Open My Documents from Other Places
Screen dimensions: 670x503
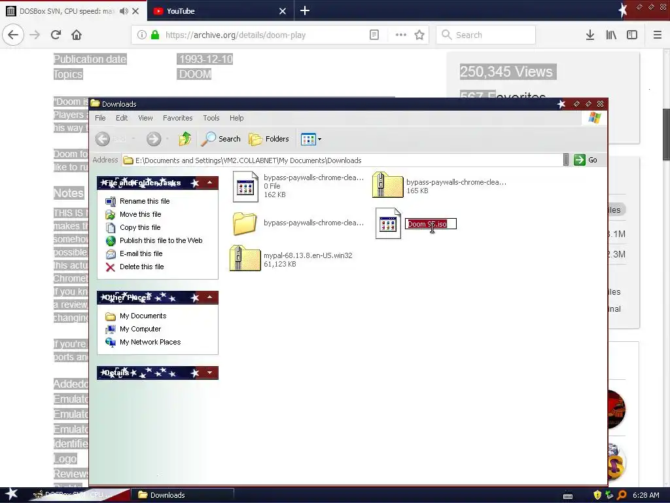(143, 316)
